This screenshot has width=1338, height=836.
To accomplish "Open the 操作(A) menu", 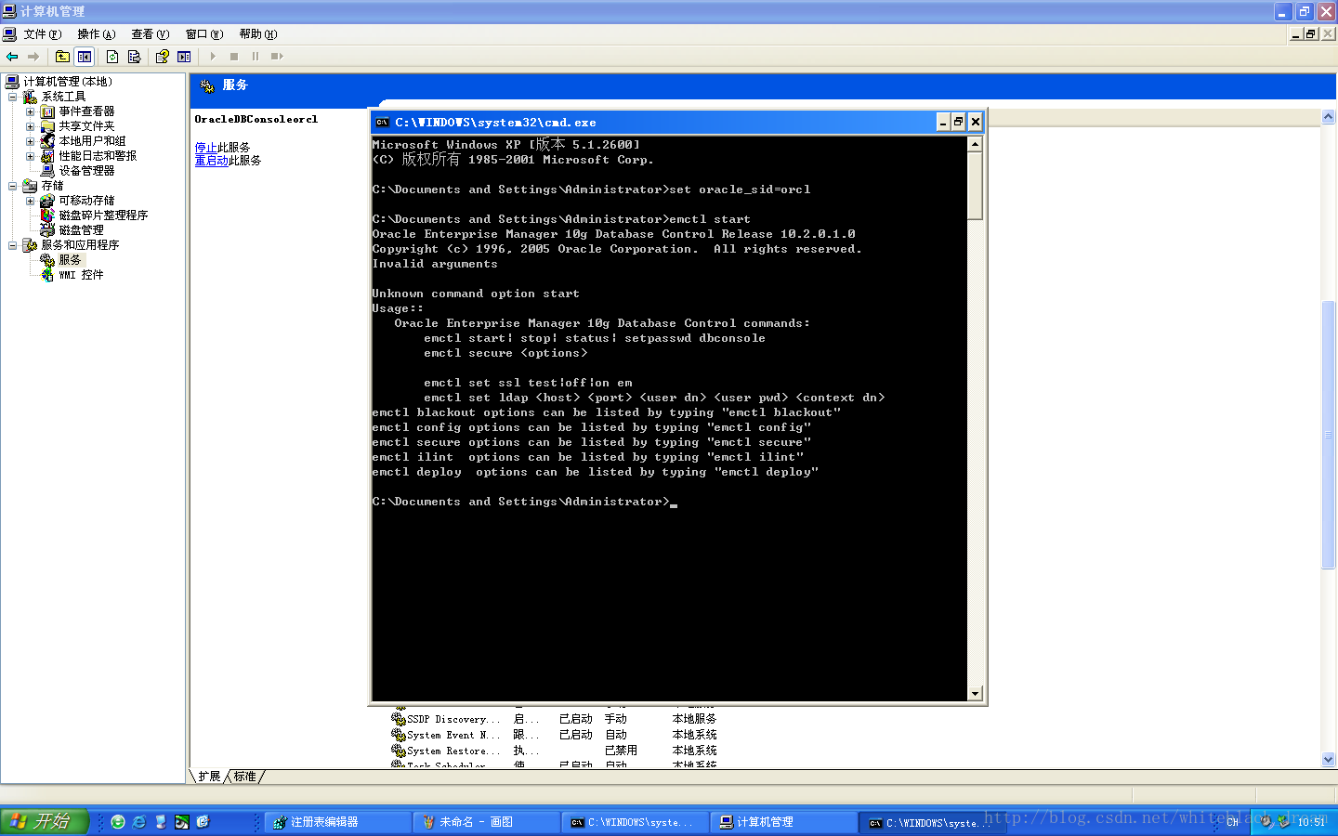I will (x=97, y=34).
